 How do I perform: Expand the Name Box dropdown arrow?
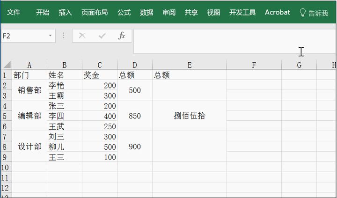click(50, 36)
